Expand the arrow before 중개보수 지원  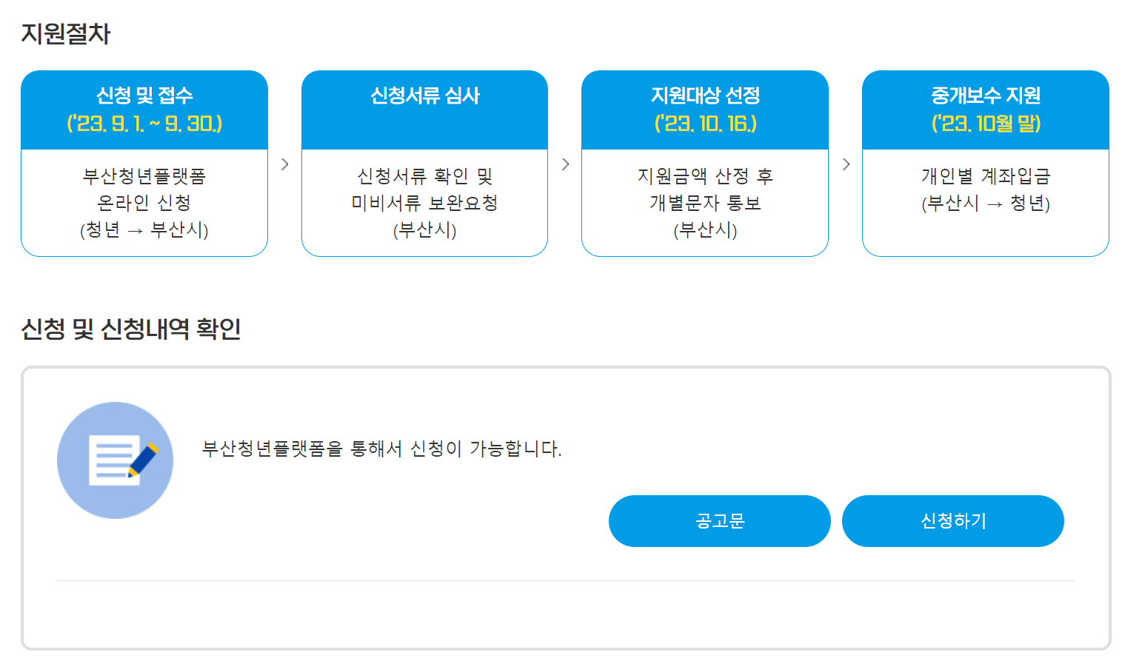click(x=846, y=164)
